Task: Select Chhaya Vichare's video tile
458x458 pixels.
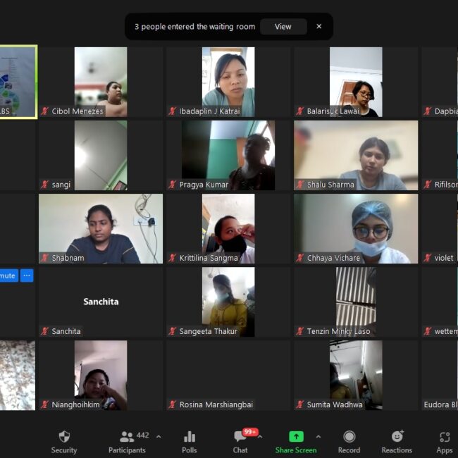Action: 355,228
